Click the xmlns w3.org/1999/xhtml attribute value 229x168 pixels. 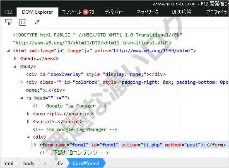pyautogui.click(x=152, y=51)
